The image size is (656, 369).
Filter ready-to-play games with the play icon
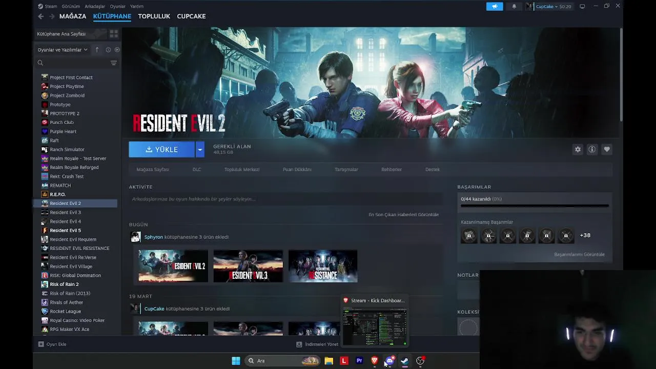click(117, 50)
